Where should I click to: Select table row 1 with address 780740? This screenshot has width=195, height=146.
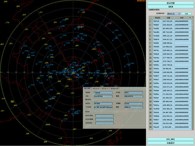pos(170,21)
